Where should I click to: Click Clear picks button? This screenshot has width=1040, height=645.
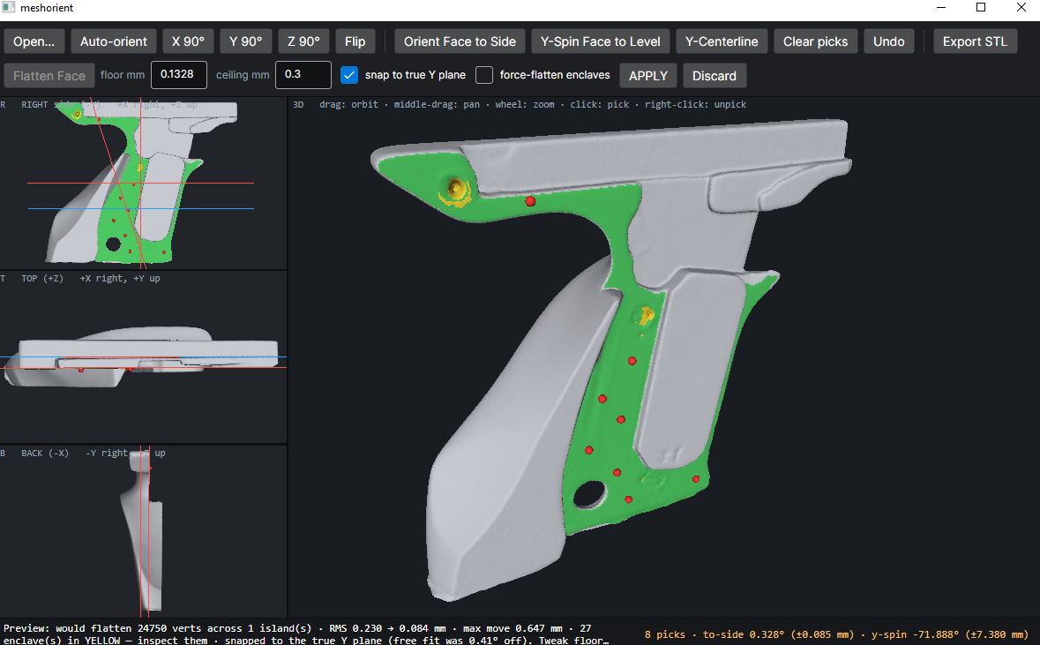[x=815, y=41]
